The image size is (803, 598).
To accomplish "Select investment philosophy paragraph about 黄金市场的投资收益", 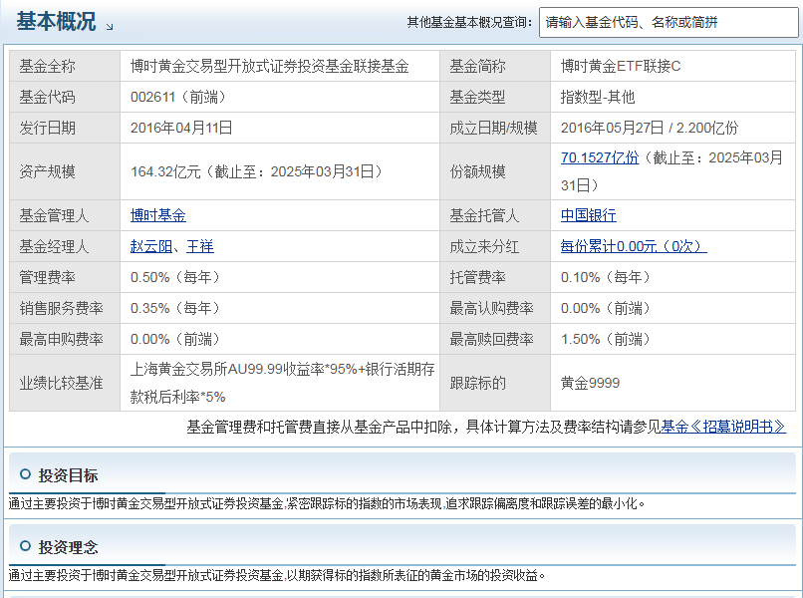I will 277,575.
